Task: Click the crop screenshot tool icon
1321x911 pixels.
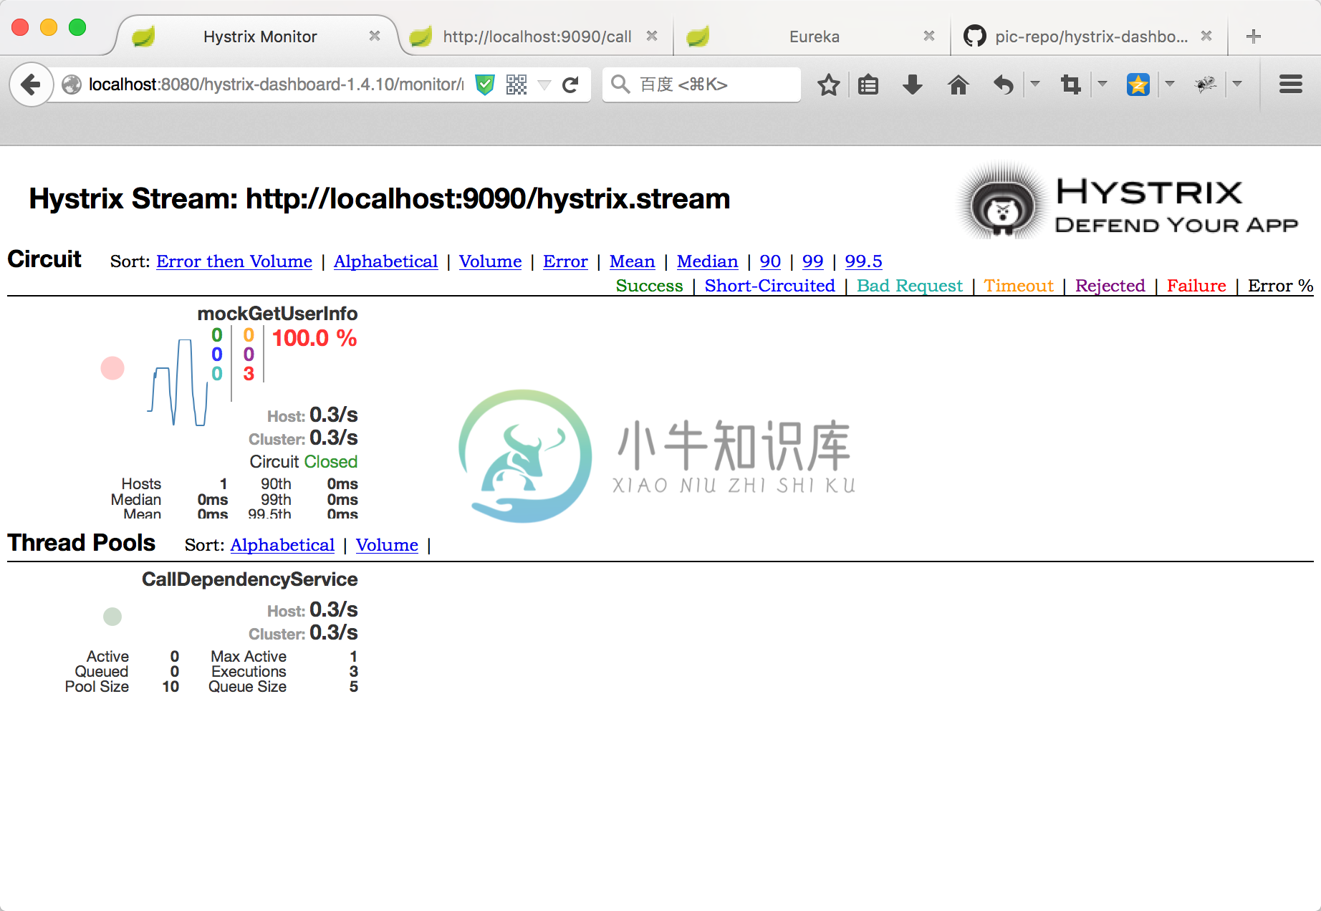Action: pos(1071,85)
